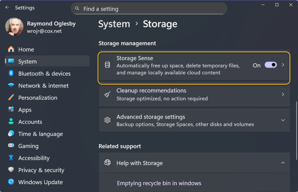Go to Home in sidebar
The width and height of the screenshot is (298, 192).
click(26, 50)
